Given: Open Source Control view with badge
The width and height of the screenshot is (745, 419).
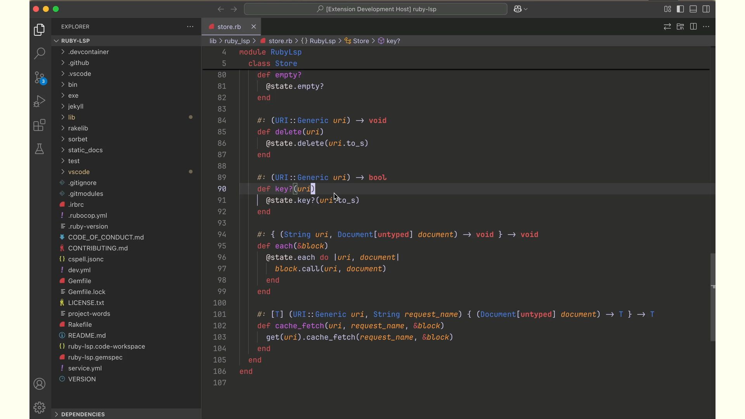Looking at the screenshot, I should click(x=39, y=78).
